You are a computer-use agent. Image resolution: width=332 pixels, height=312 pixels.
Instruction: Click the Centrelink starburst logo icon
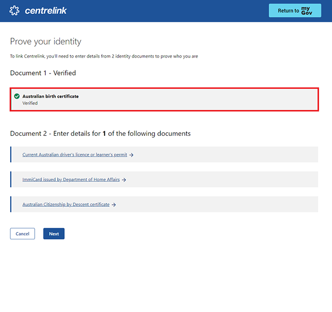pos(16,11)
